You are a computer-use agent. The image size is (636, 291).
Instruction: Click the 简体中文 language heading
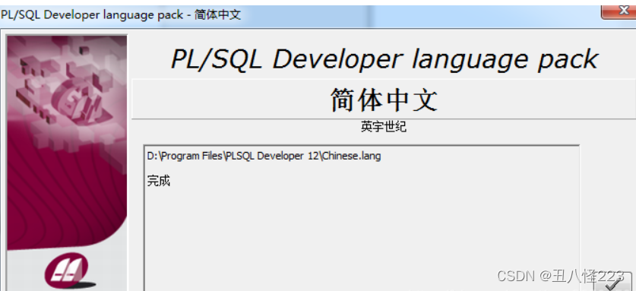click(x=384, y=100)
